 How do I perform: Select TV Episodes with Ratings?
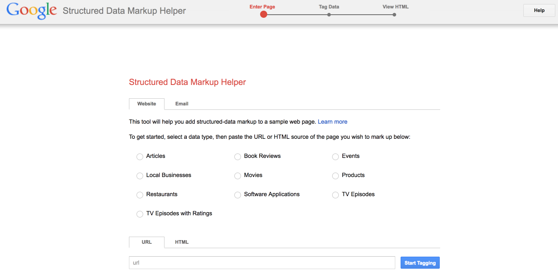click(x=140, y=214)
